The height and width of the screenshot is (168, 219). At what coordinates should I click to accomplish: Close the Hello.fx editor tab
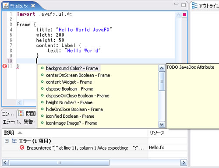(x=33, y=6)
